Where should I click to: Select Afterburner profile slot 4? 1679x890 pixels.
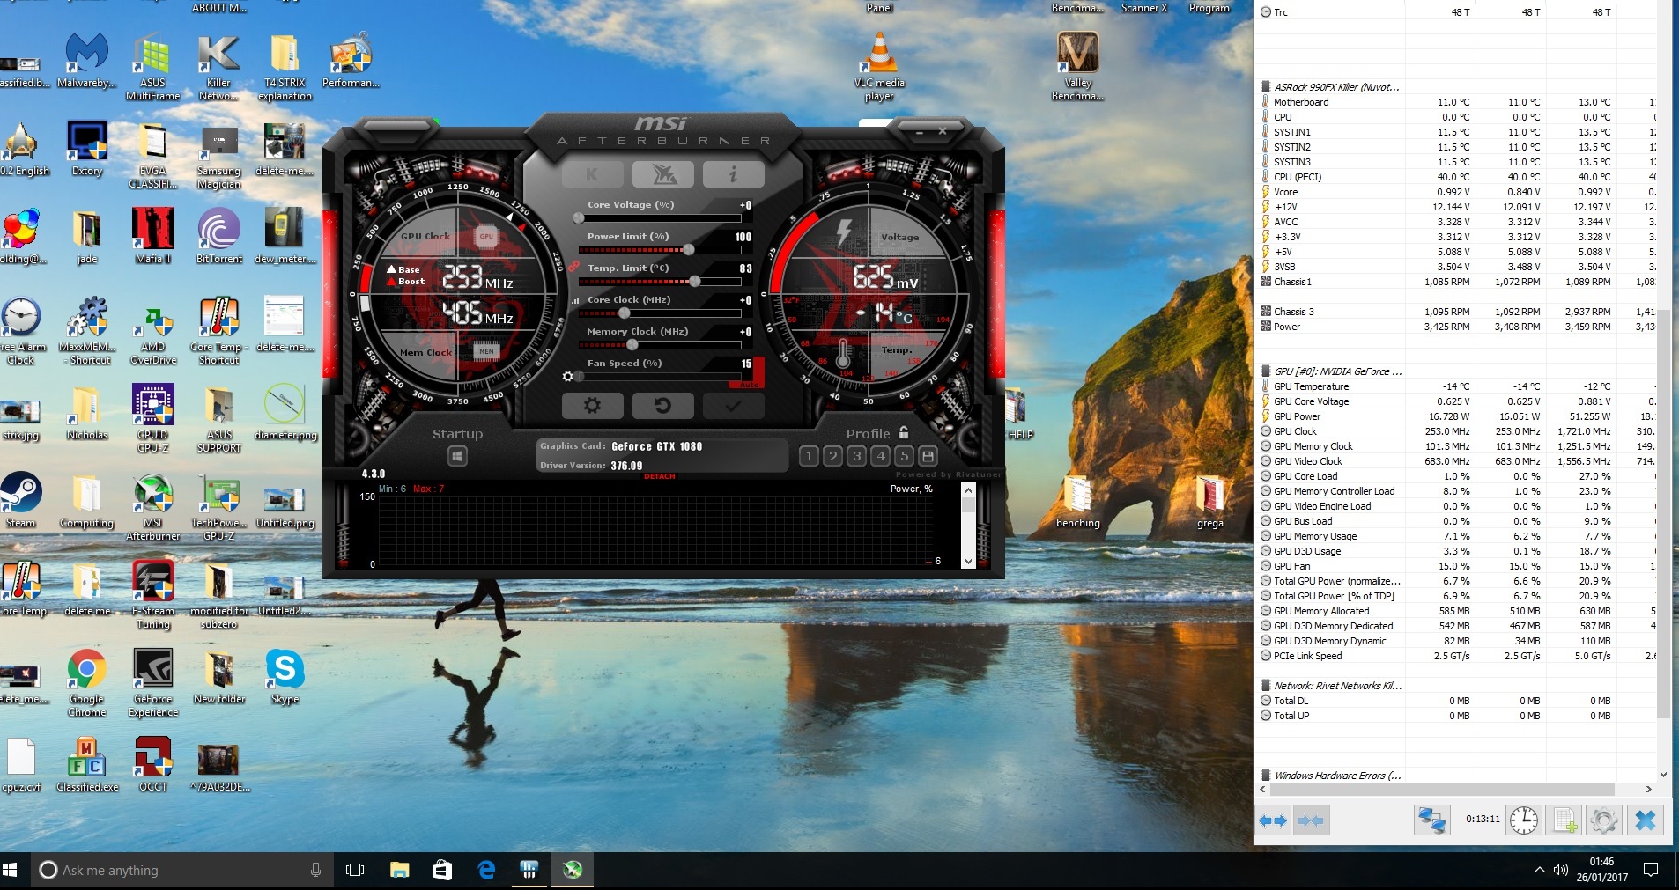(880, 456)
